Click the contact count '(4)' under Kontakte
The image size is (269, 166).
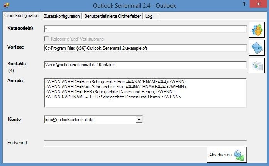coord(11,71)
